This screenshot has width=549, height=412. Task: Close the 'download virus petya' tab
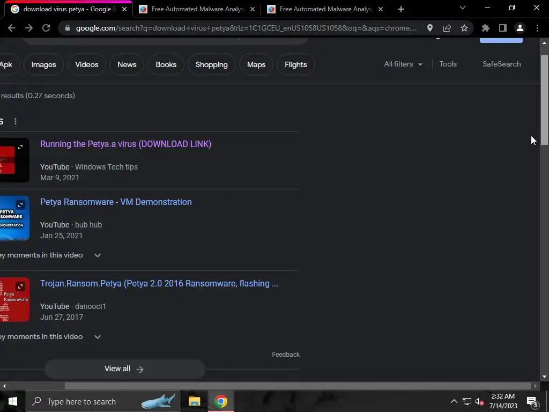coord(124,9)
